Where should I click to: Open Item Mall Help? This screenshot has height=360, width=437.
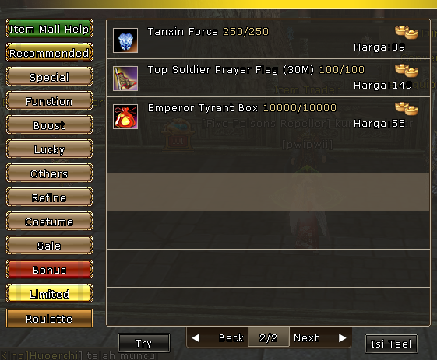(x=49, y=28)
